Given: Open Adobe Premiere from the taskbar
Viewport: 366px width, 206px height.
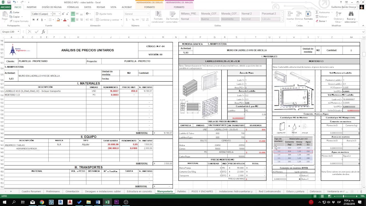Looking at the screenshot, I should point(116,202).
